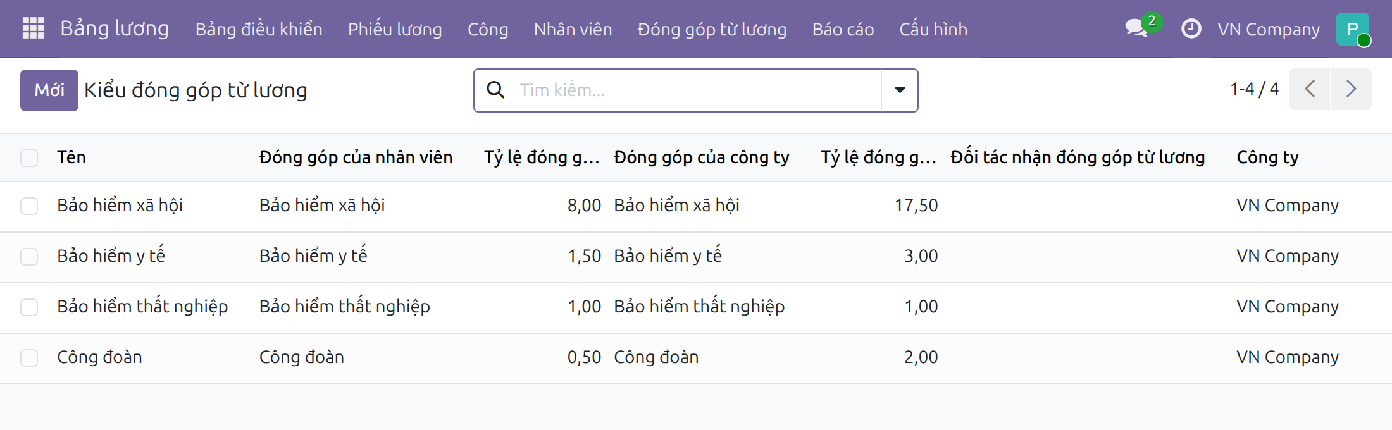Open the Cấu hình menu
Screen dimensions: 1392x430
933,29
